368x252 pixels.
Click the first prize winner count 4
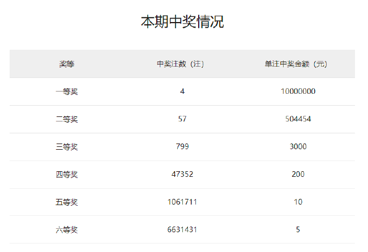pyautogui.click(x=182, y=92)
